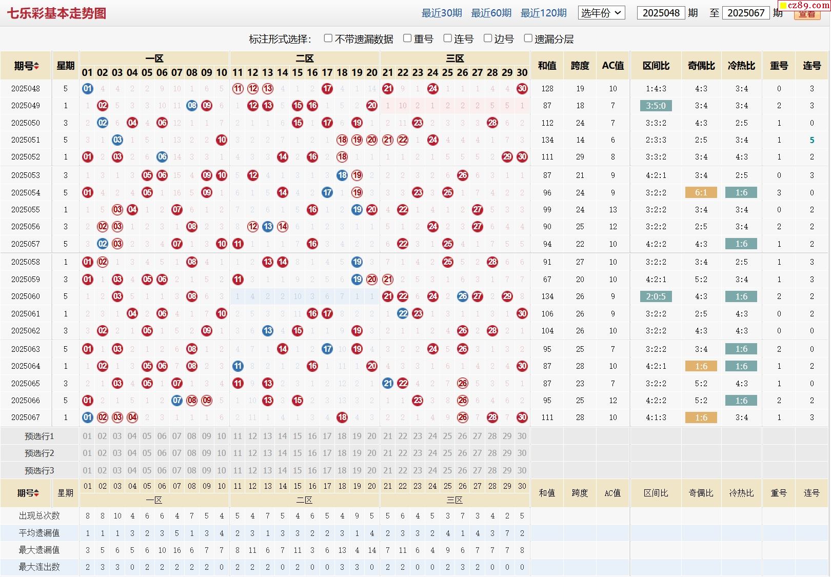Pick number 15 in 预选行2
The height and width of the screenshot is (577, 831).
coord(298,453)
